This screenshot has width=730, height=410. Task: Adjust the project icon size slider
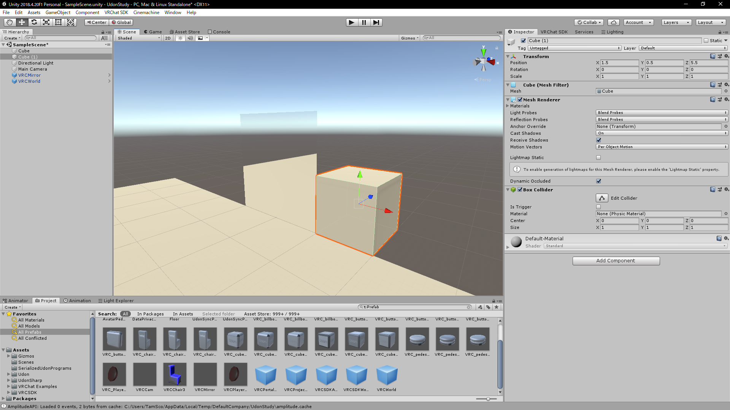click(x=488, y=399)
